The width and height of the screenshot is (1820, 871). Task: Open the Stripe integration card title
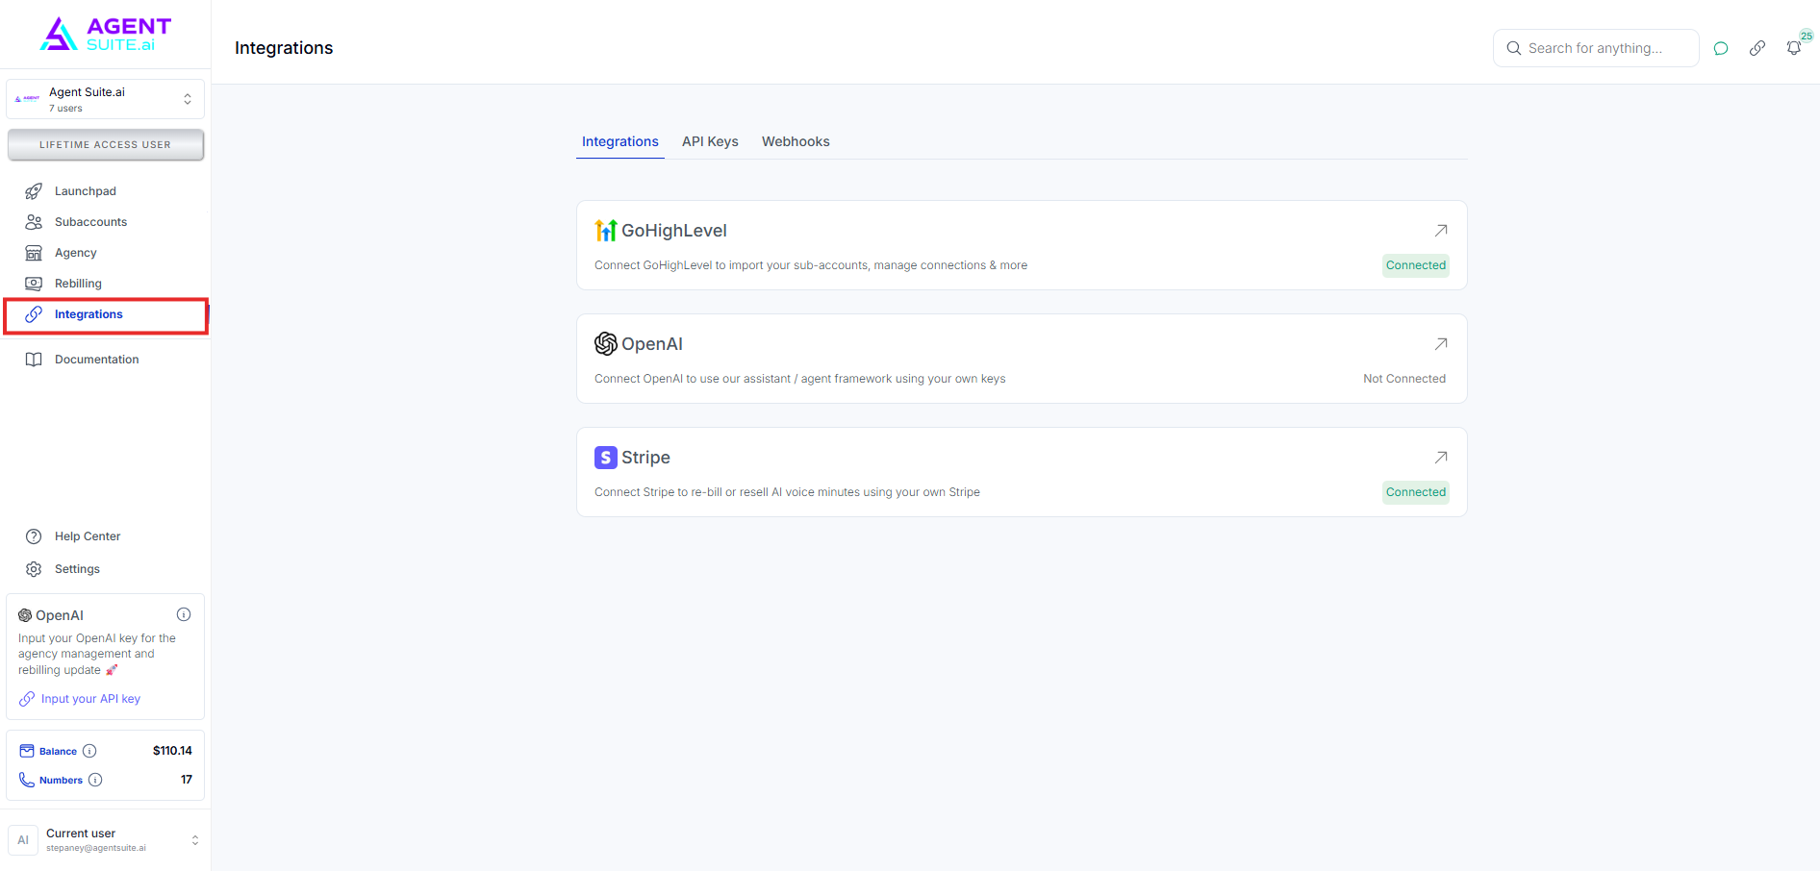point(645,458)
